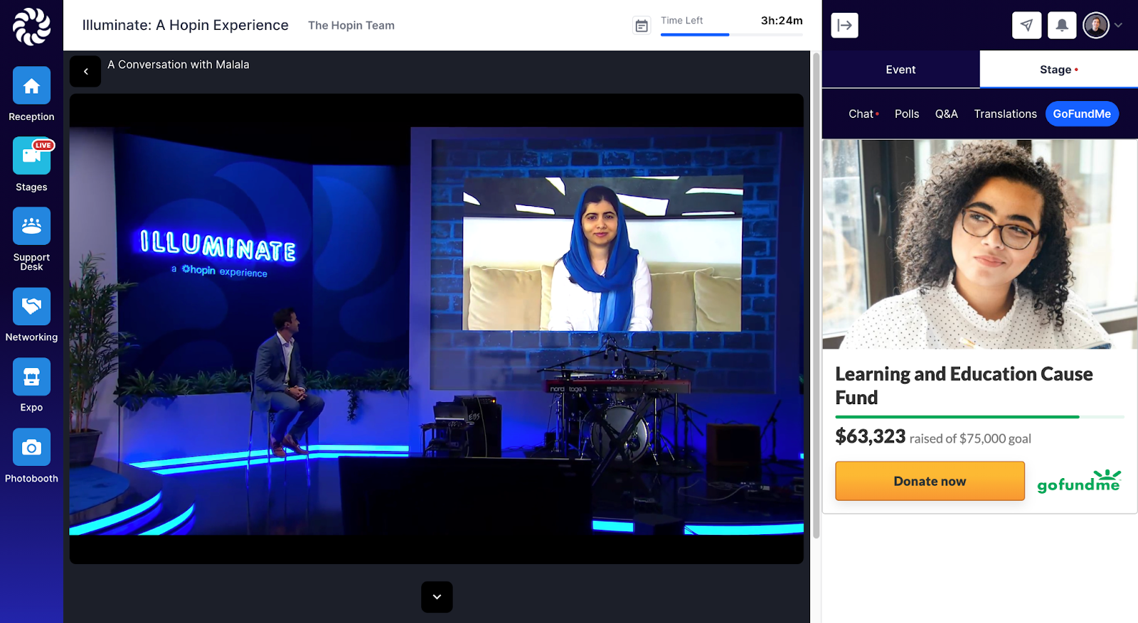1138x623 pixels.
Task: Open the user profile avatar
Action: pos(1096,26)
